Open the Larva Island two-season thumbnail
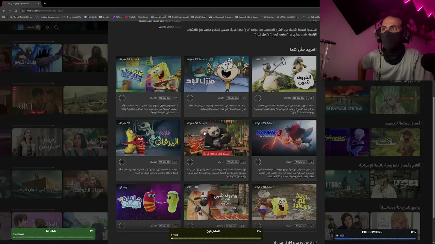The image size is (435, 244). pos(149,202)
